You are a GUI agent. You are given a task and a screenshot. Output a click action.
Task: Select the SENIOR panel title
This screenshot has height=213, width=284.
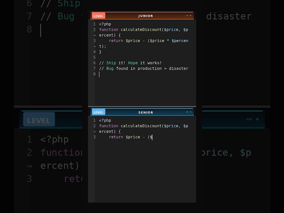[x=146, y=112]
